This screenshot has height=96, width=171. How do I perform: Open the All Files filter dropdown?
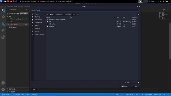click(x=131, y=82)
